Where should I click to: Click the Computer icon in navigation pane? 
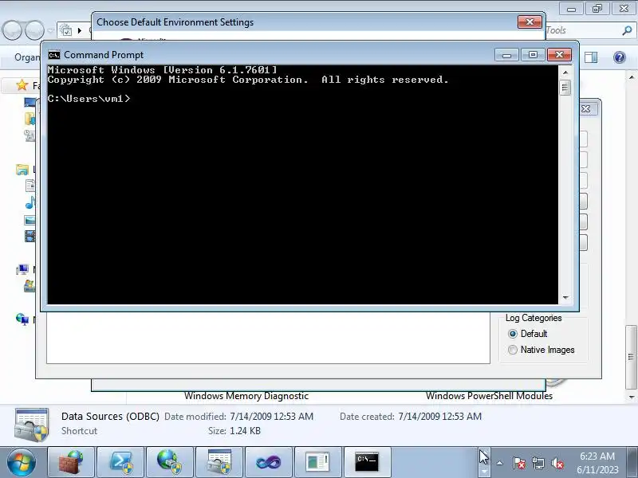(22, 269)
